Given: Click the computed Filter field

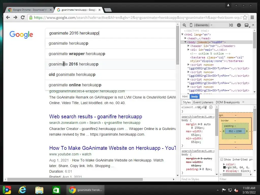Looking at the screenshot, I should 237,179.
